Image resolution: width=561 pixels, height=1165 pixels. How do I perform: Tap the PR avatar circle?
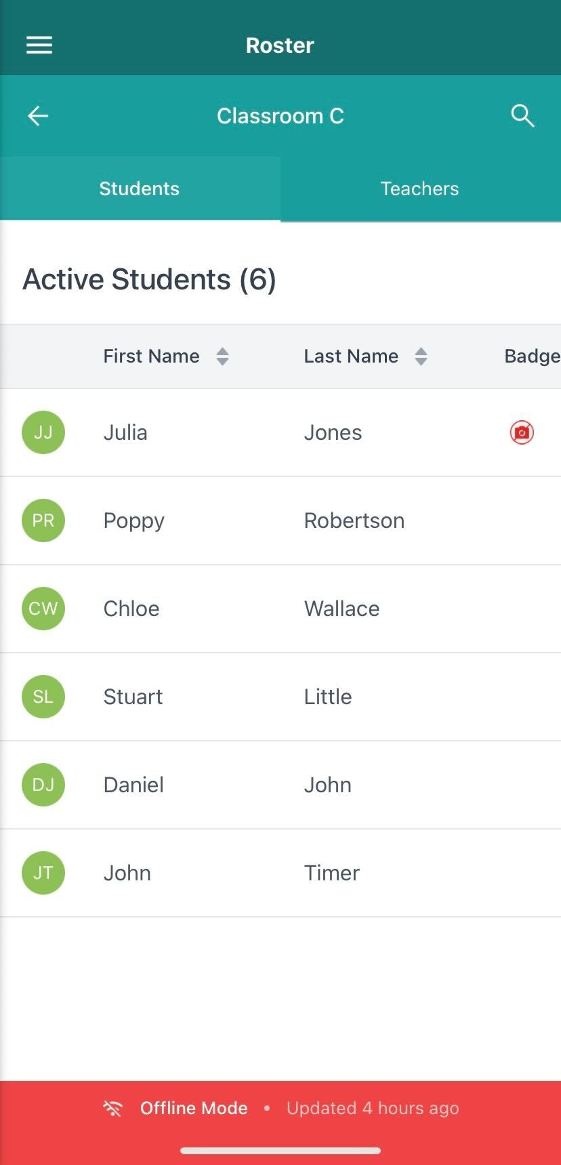43,520
